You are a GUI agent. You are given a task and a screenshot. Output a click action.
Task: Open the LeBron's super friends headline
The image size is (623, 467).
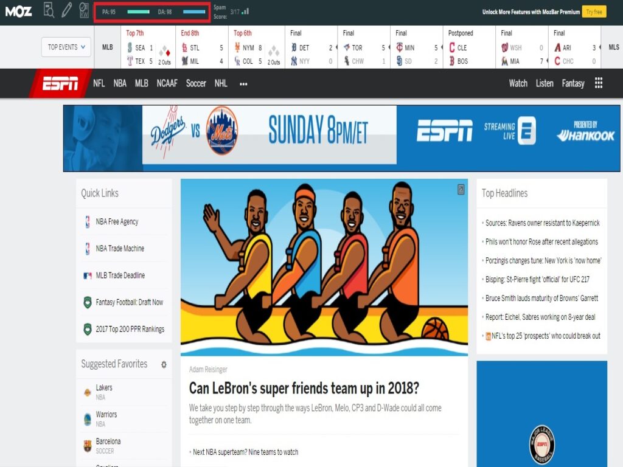click(304, 388)
